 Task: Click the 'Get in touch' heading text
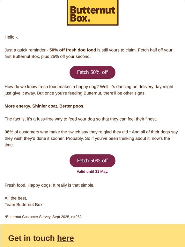point(31,238)
